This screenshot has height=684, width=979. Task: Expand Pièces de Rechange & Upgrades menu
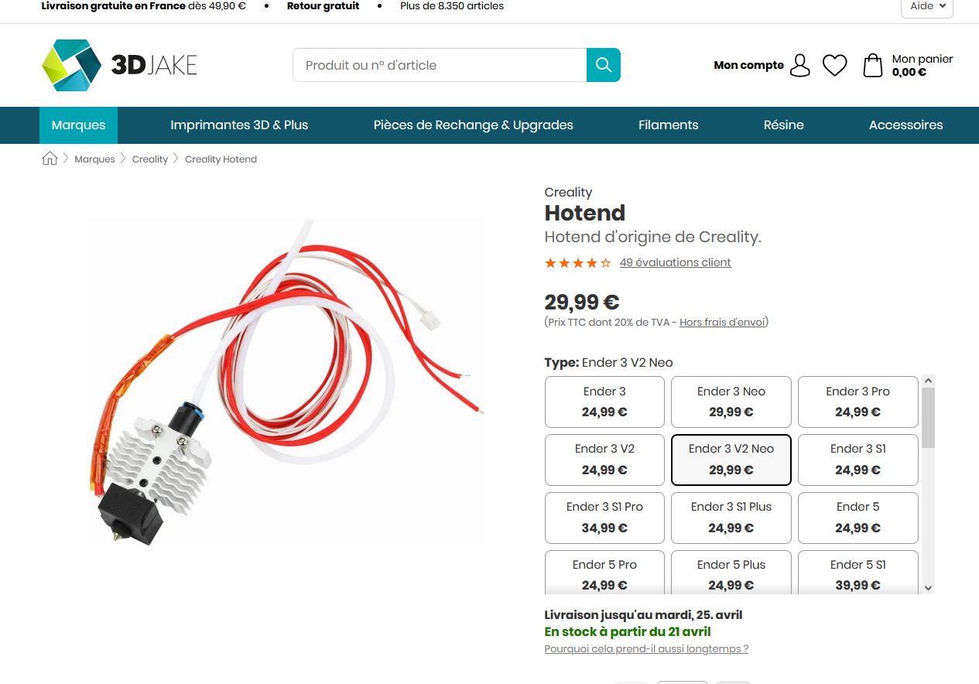tap(473, 125)
